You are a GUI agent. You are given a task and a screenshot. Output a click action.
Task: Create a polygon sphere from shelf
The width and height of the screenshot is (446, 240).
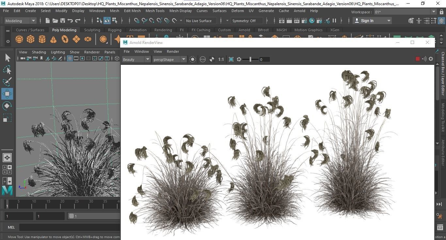pyautogui.click(x=19, y=39)
